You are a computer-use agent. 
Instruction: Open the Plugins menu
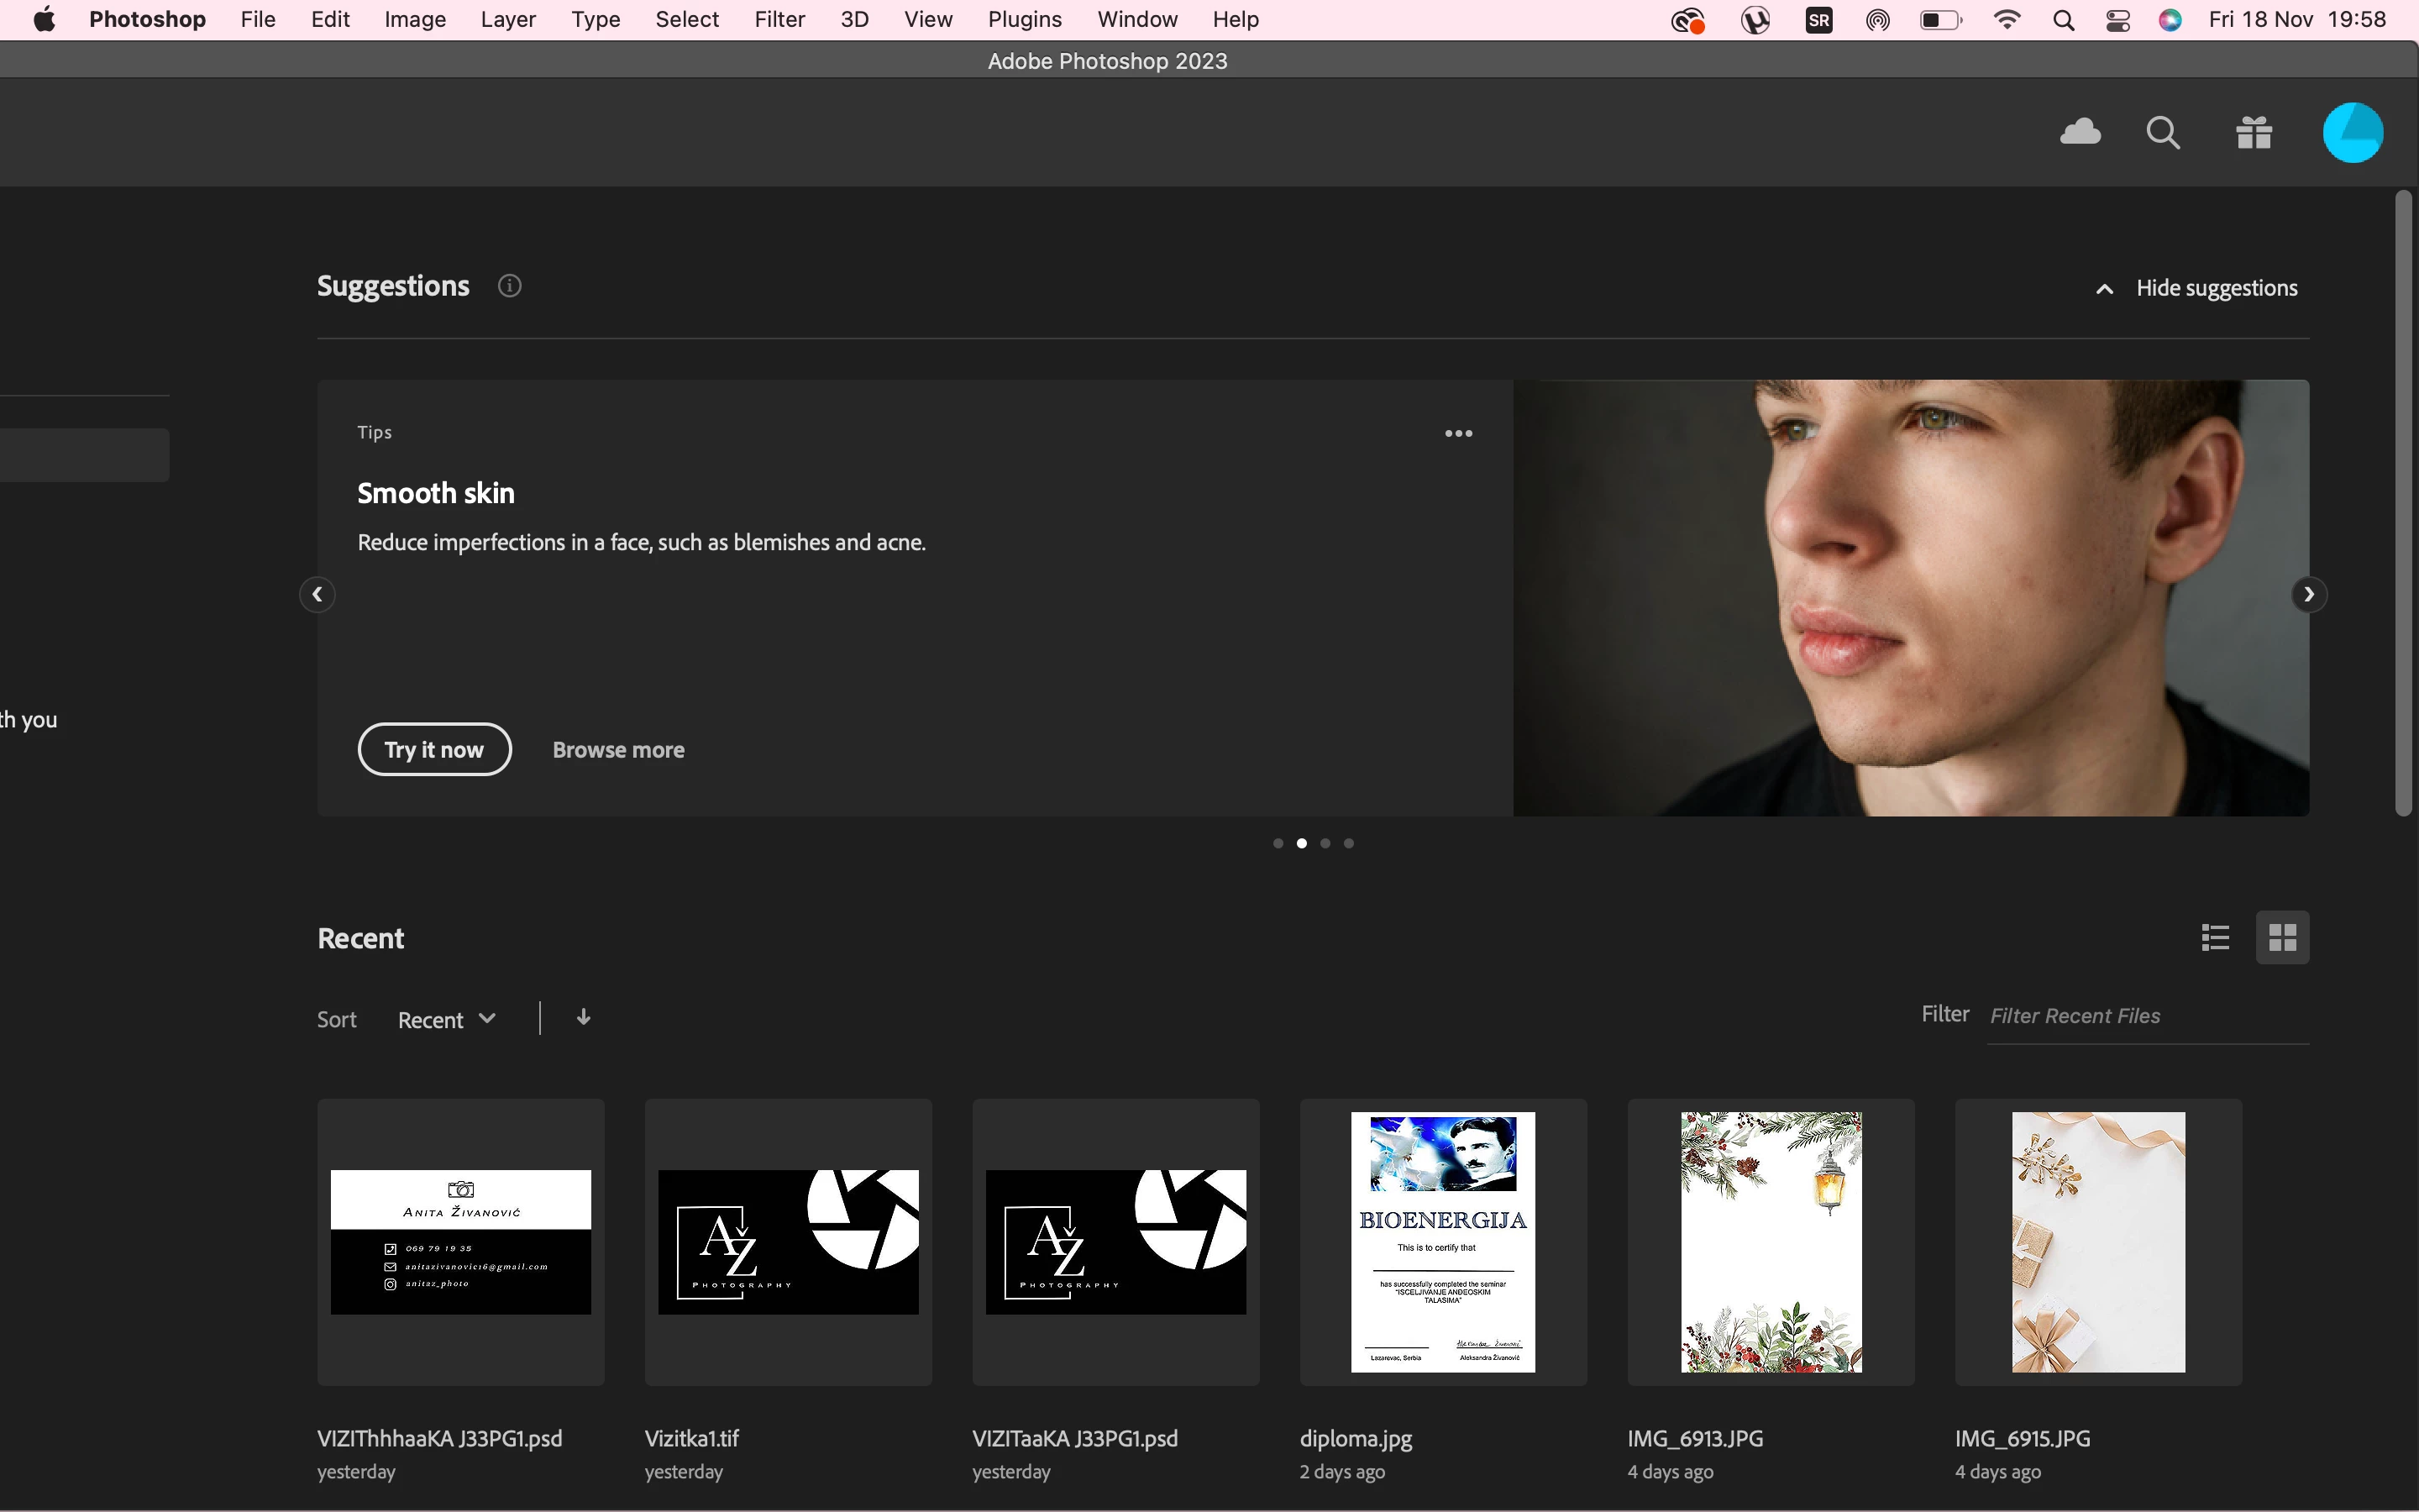[1024, 20]
